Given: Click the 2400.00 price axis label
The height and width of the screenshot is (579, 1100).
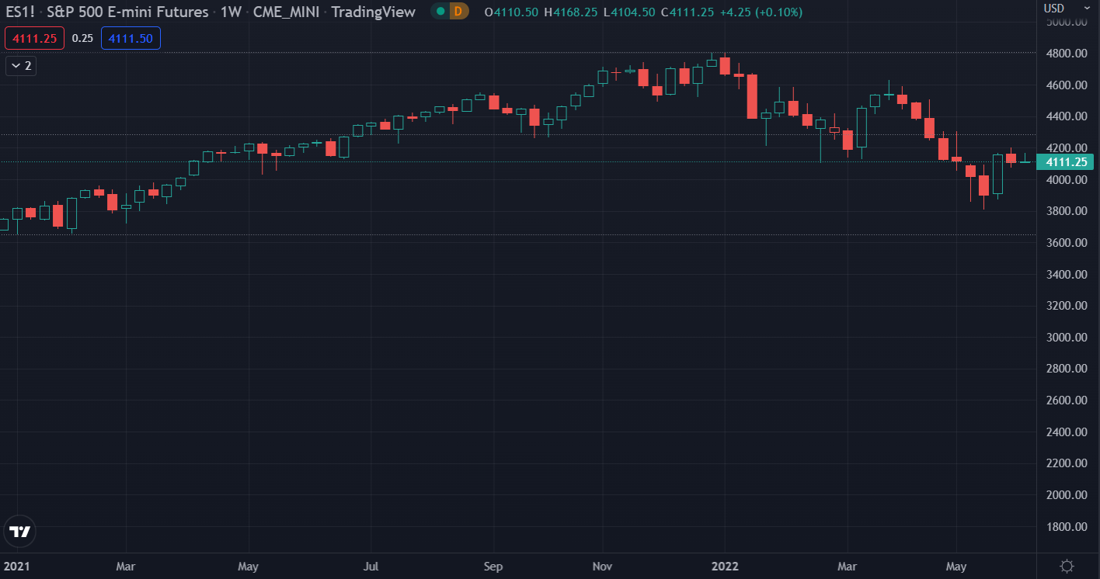Looking at the screenshot, I should [1067, 432].
